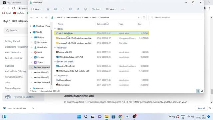
Task: Open Chrome from the taskbar
Action: point(120,117)
